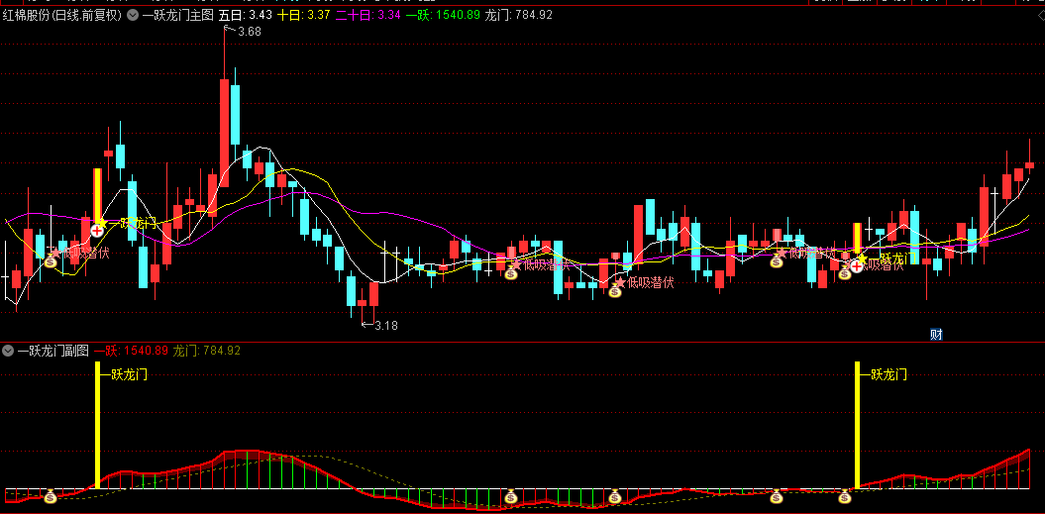This screenshot has height=514, width=1045.
Task: Click the middle money bag icon in the sub chart
Action: pos(615,496)
